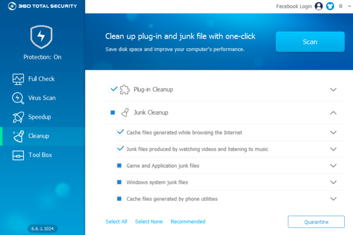The width and height of the screenshot is (353, 235).
Task: Uncheck the Plug-in Cleanup checkbox
Action: point(114,89)
